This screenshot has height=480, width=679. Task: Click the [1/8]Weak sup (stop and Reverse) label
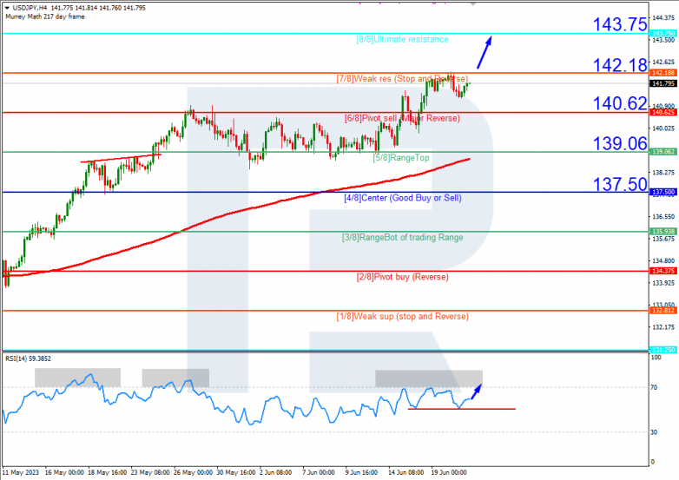[402, 317]
